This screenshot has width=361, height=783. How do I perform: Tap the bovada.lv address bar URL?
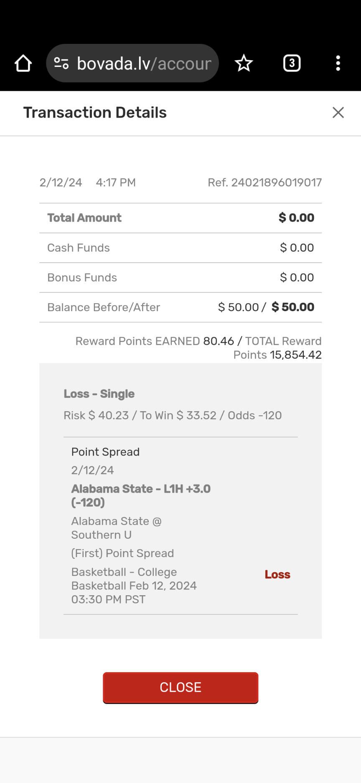click(x=144, y=64)
